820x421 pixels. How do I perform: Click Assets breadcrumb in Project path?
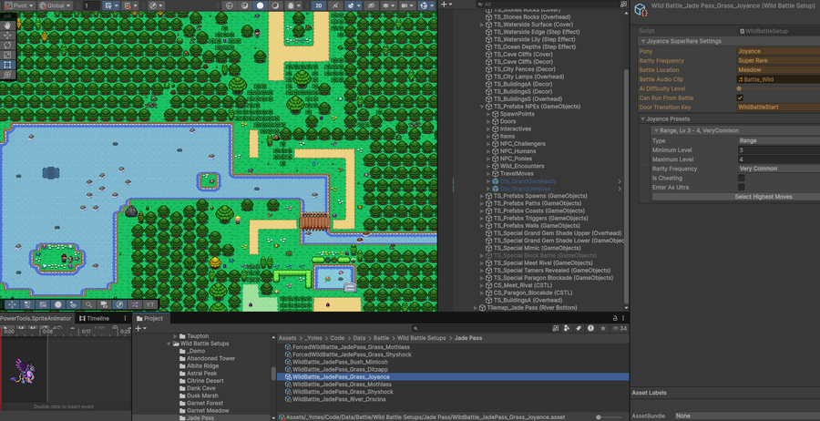pos(287,338)
